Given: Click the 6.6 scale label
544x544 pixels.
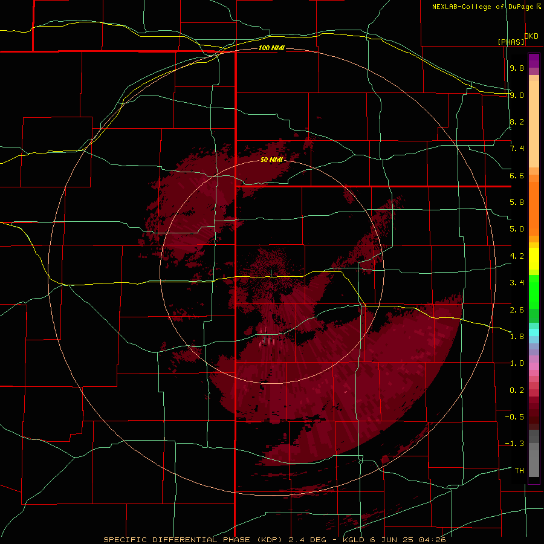Looking at the screenshot, I should tap(517, 175).
